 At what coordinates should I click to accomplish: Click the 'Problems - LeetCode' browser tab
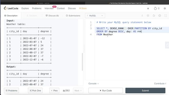pos(43,3)
